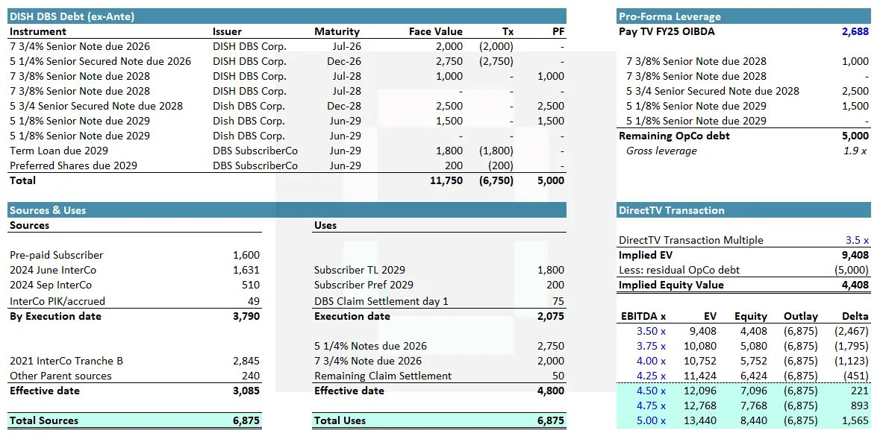Click the 7,768 equity value

coord(753,405)
